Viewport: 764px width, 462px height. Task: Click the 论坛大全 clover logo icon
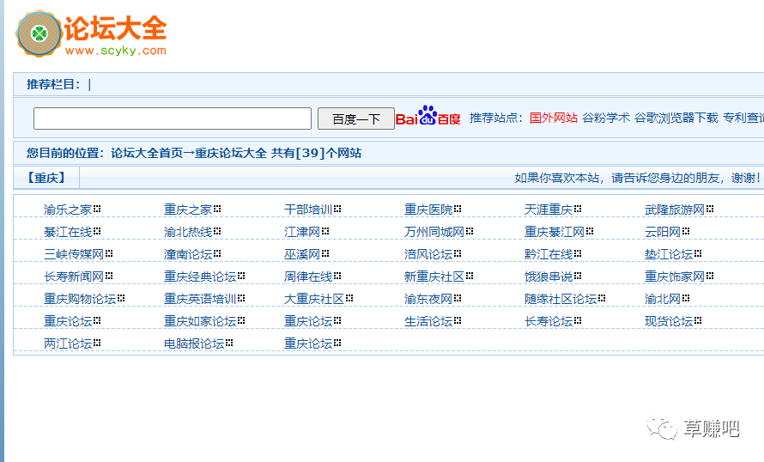point(39,33)
